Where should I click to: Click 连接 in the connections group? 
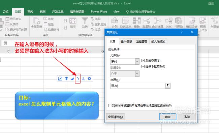(49, 19)
